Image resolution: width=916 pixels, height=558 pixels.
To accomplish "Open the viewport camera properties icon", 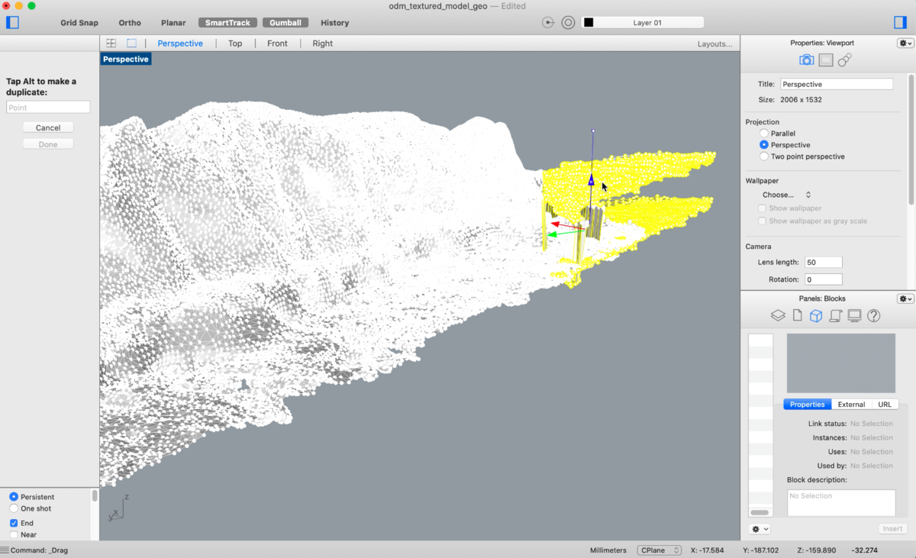I will click(x=806, y=60).
